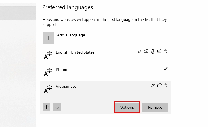Click Vietnamese row's display language icon
Image resolution: width=208 pixels, height=127 pixels.
[153, 86]
